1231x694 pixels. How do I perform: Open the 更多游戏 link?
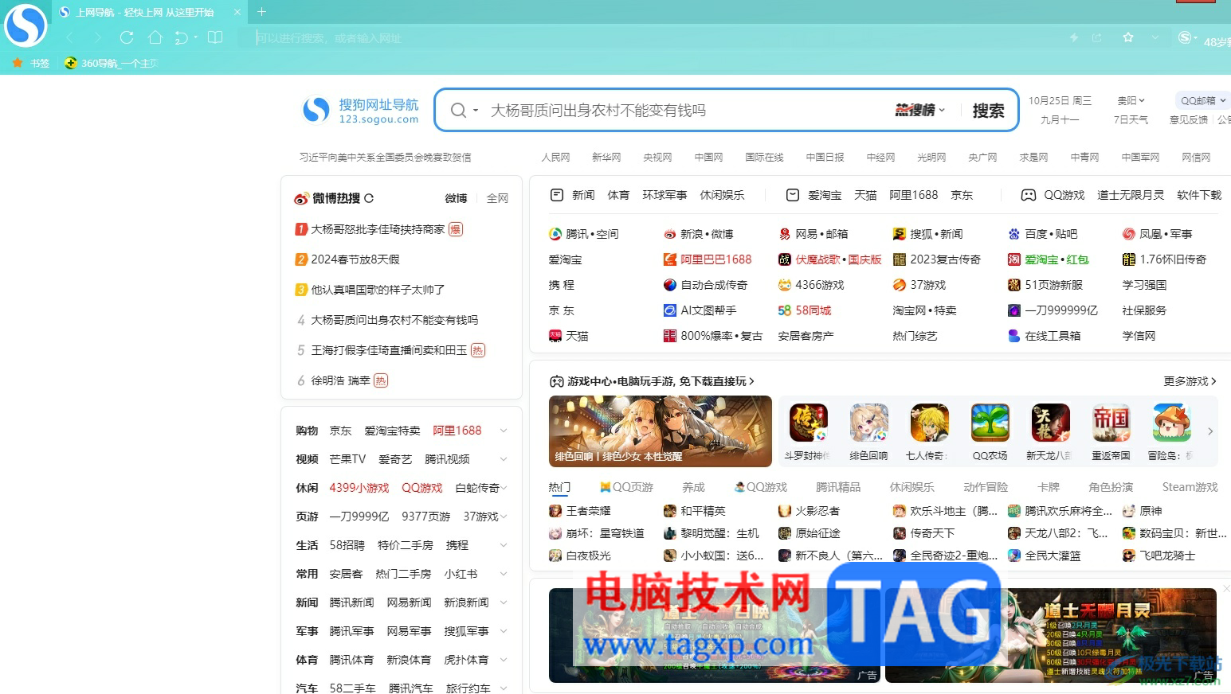(x=1187, y=381)
